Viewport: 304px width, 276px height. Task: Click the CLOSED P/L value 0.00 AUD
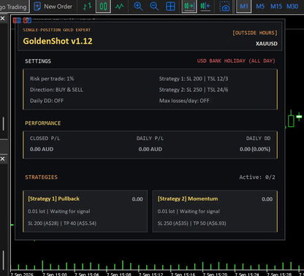(x=42, y=149)
